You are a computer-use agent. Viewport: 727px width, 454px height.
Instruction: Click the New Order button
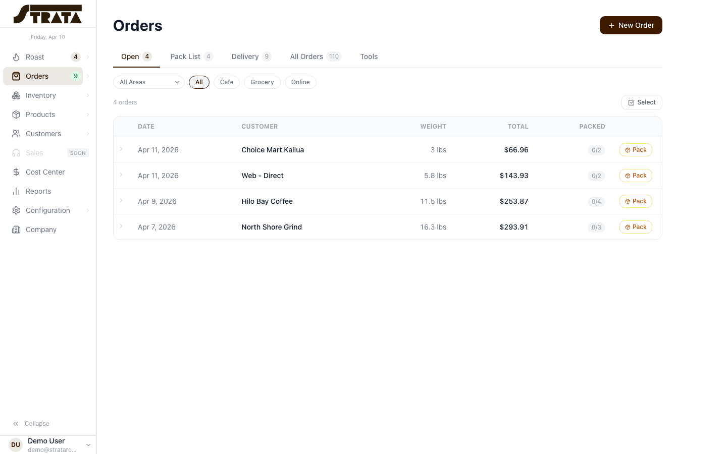[631, 25]
